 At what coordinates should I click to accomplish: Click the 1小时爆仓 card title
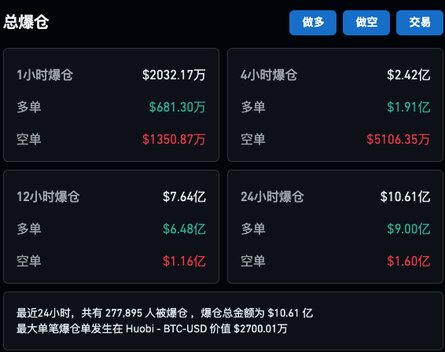click(45, 75)
